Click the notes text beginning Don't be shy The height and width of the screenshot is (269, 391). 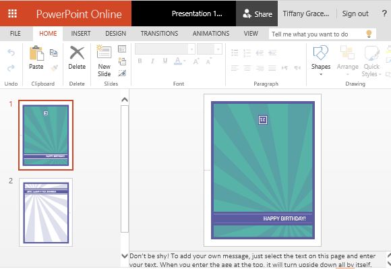pos(252,260)
